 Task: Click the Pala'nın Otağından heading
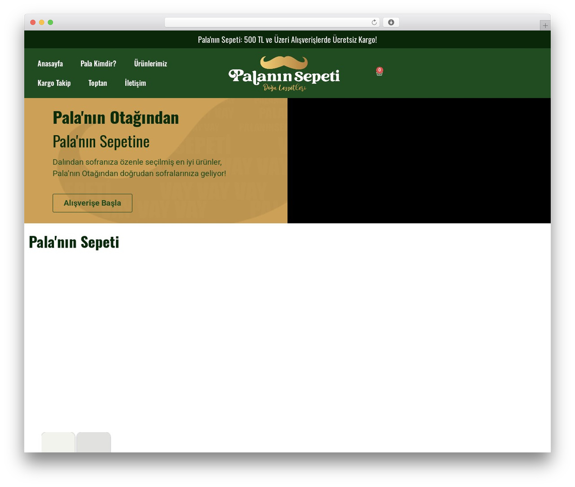(116, 118)
